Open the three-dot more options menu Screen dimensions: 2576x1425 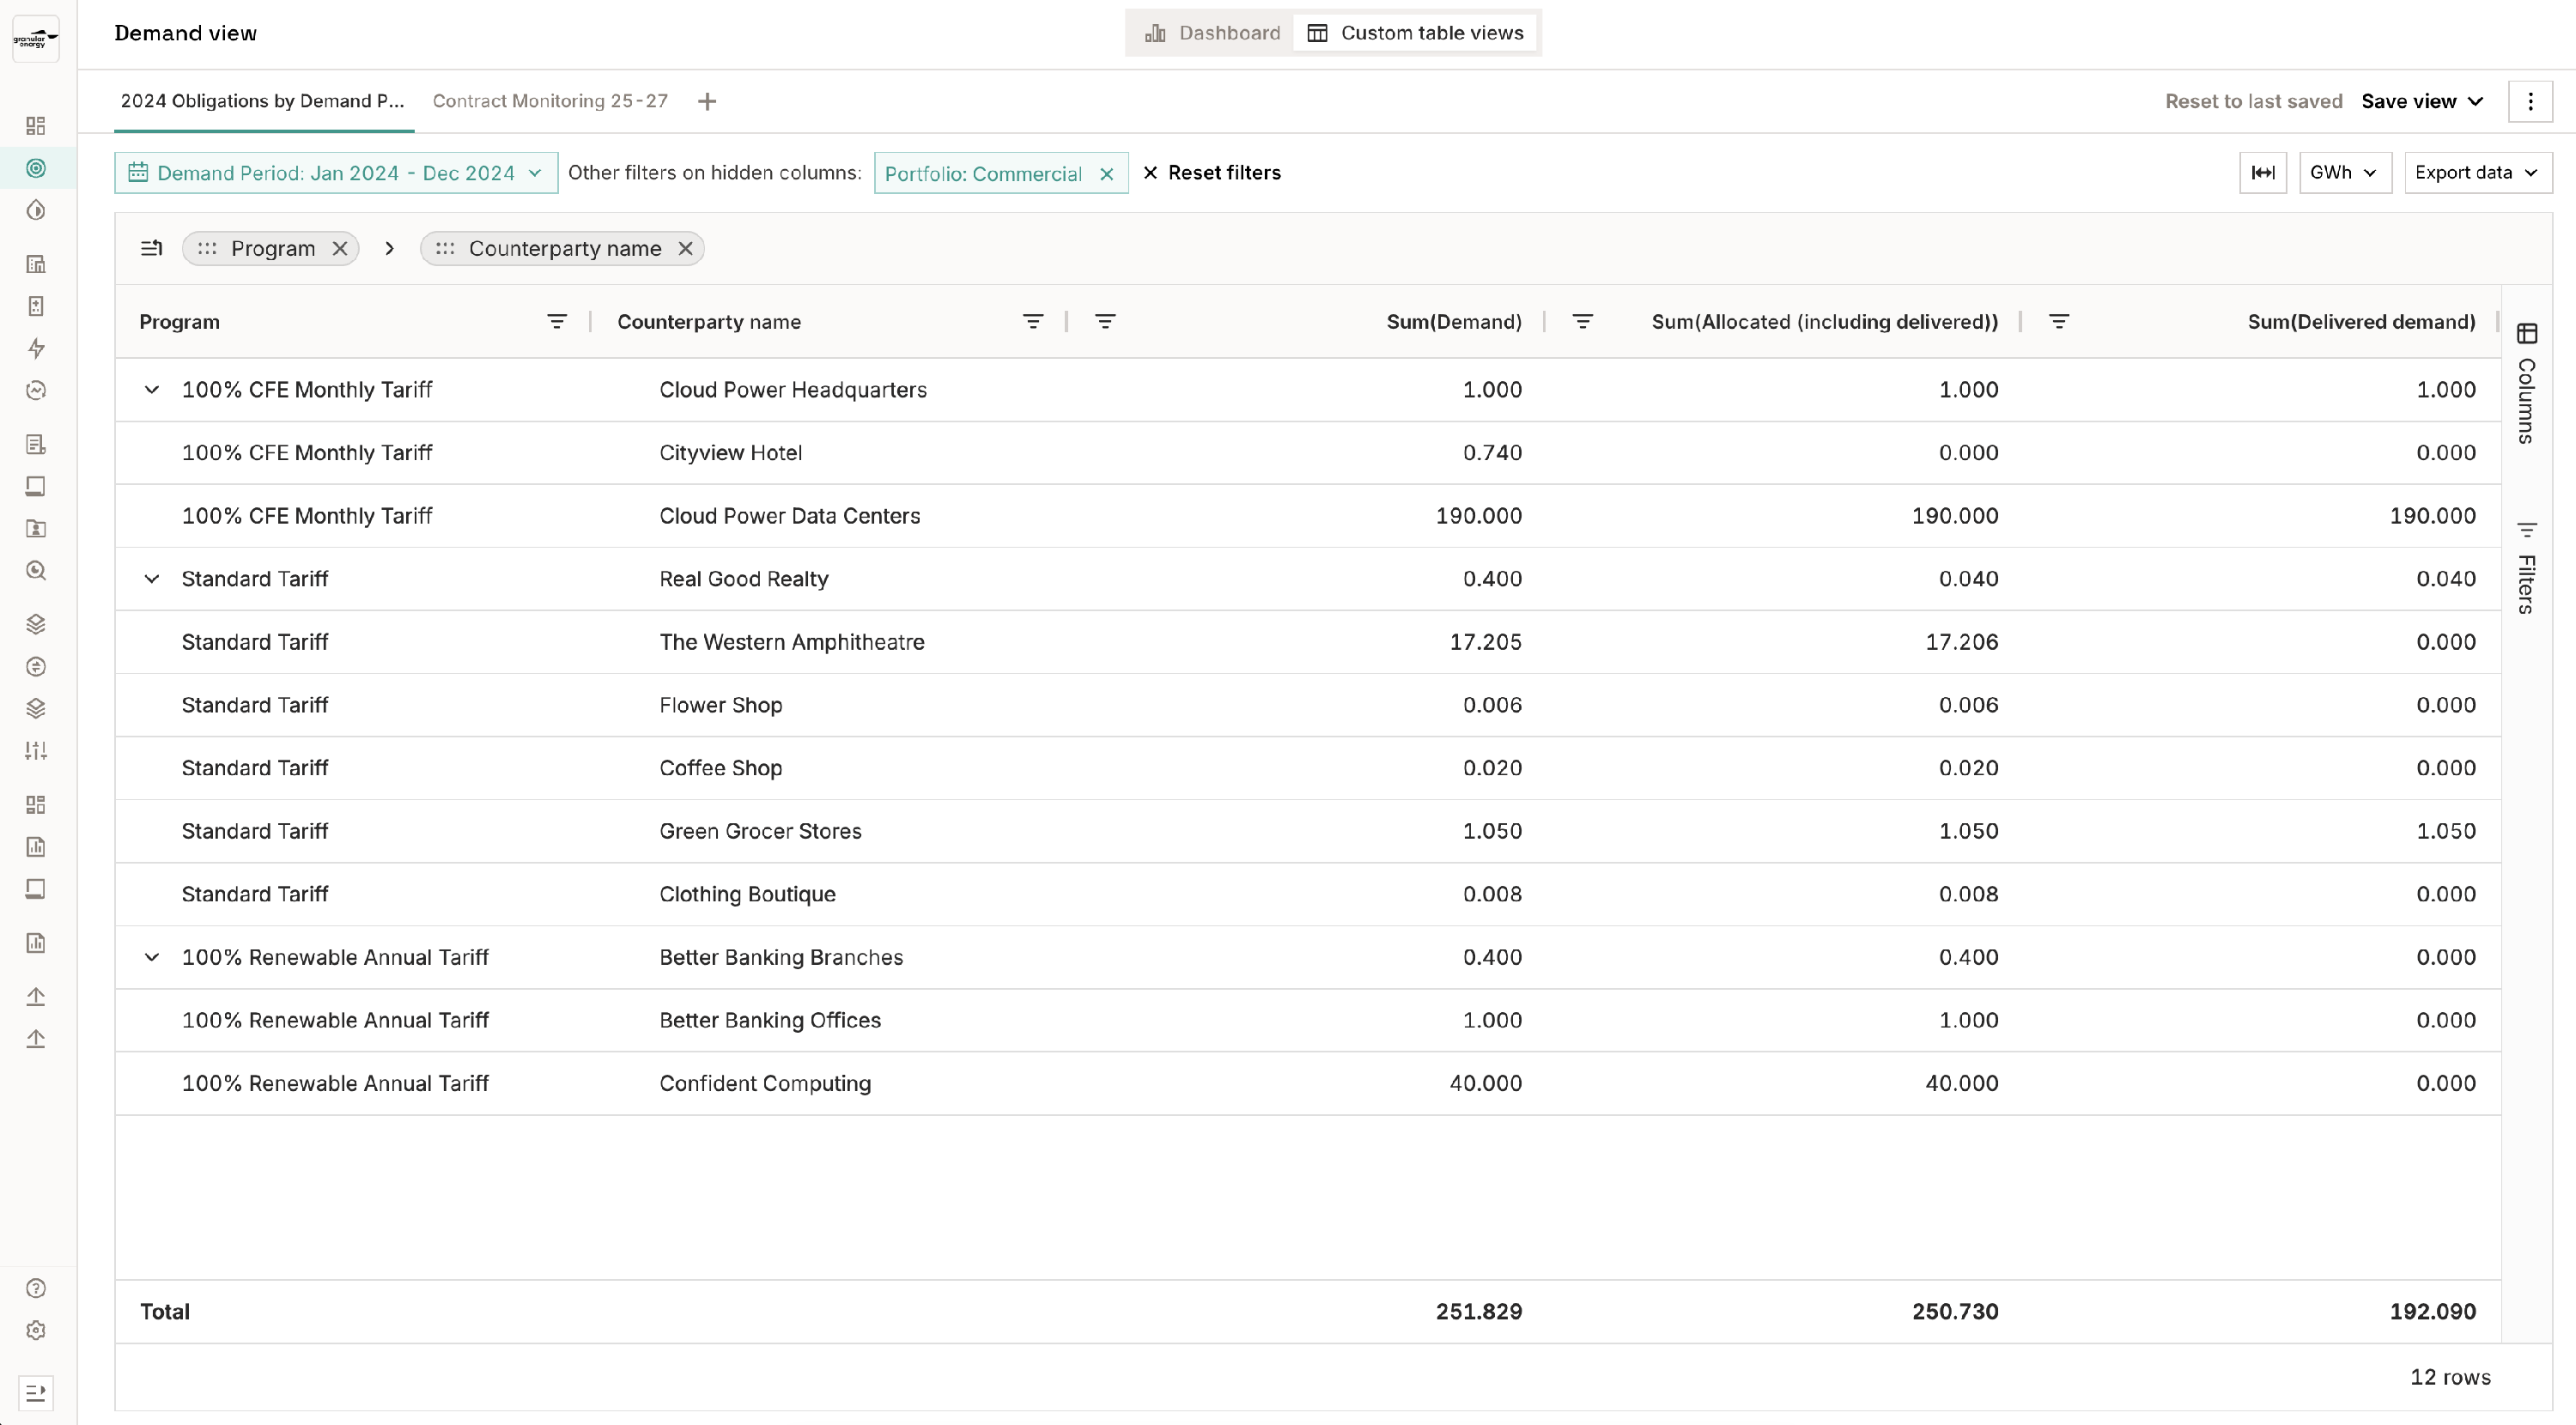coord(2530,102)
